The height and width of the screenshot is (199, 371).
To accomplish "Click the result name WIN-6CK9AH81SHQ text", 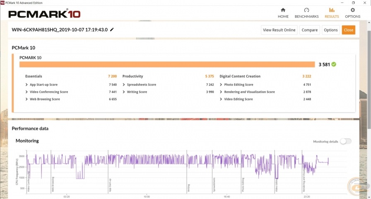I will coord(60,29).
